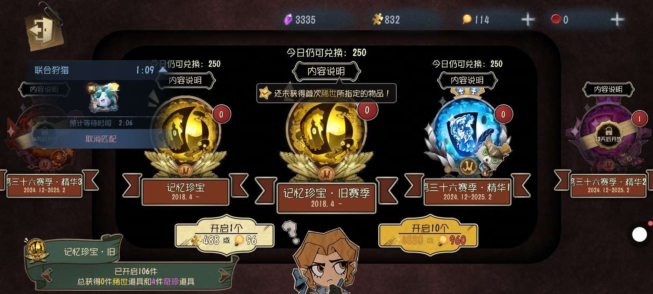The height and width of the screenshot is (294, 653).
Task: Tap the purple fragments currency icon
Action: pyautogui.click(x=288, y=19)
